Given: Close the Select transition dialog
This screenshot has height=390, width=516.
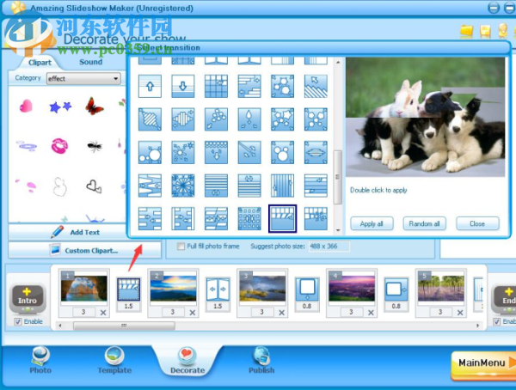Looking at the screenshot, I should point(477,224).
